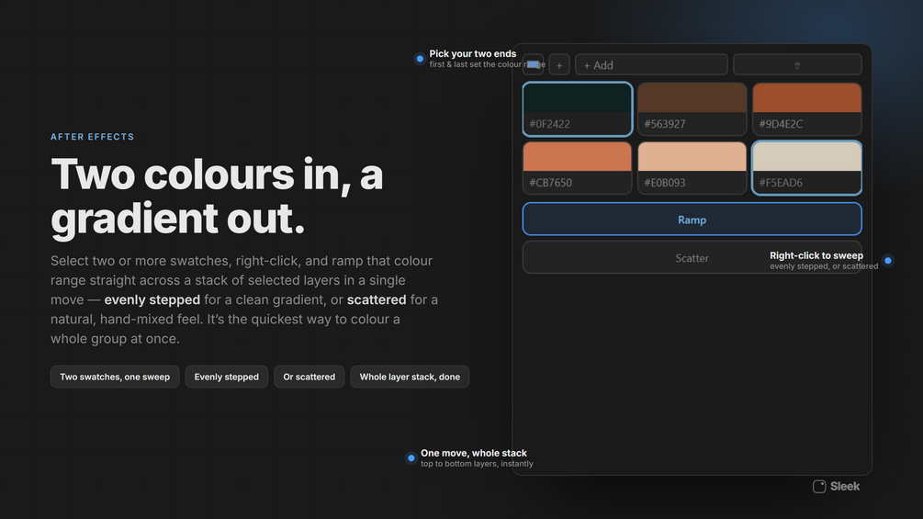923x519 pixels.
Task: Click the + Add field
Action: [x=651, y=64]
